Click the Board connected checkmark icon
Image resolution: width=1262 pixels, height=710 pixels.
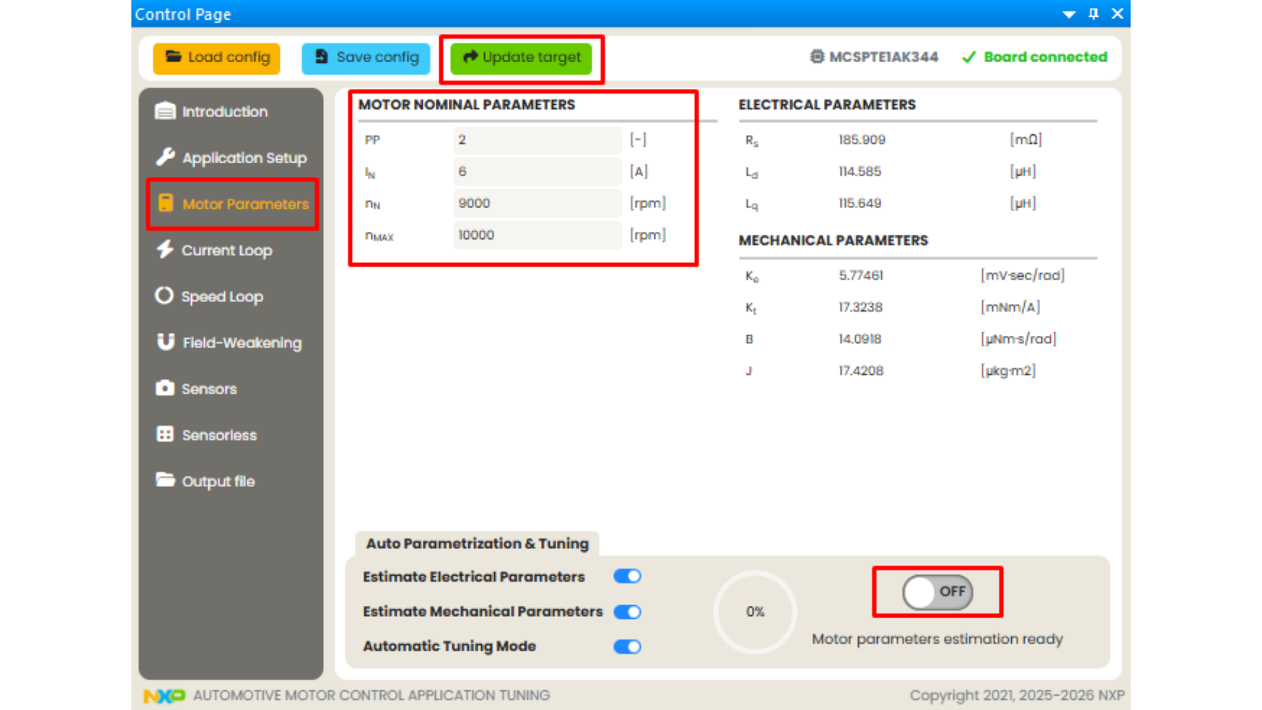(x=969, y=57)
